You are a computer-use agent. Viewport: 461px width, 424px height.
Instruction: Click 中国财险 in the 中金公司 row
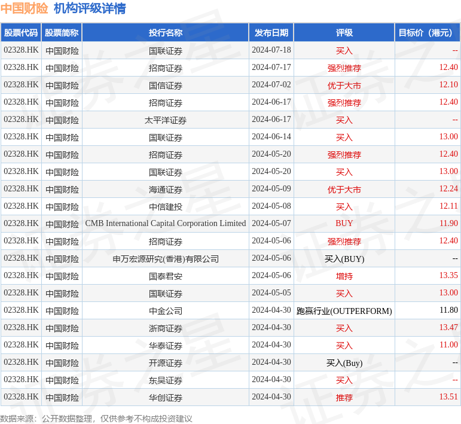pyautogui.click(x=62, y=311)
